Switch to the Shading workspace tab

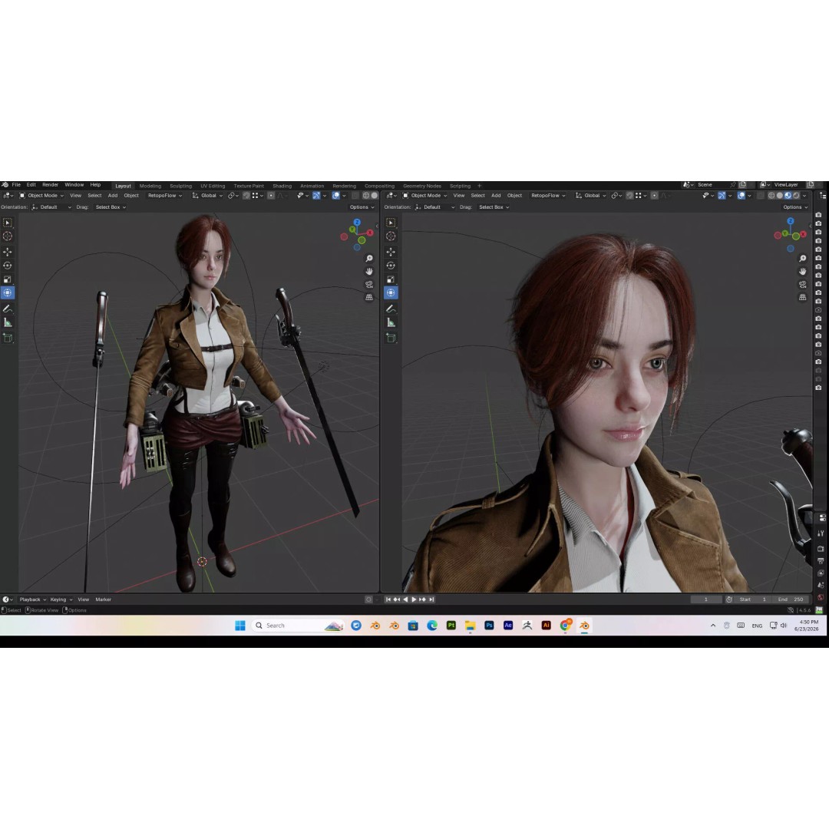click(282, 186)
